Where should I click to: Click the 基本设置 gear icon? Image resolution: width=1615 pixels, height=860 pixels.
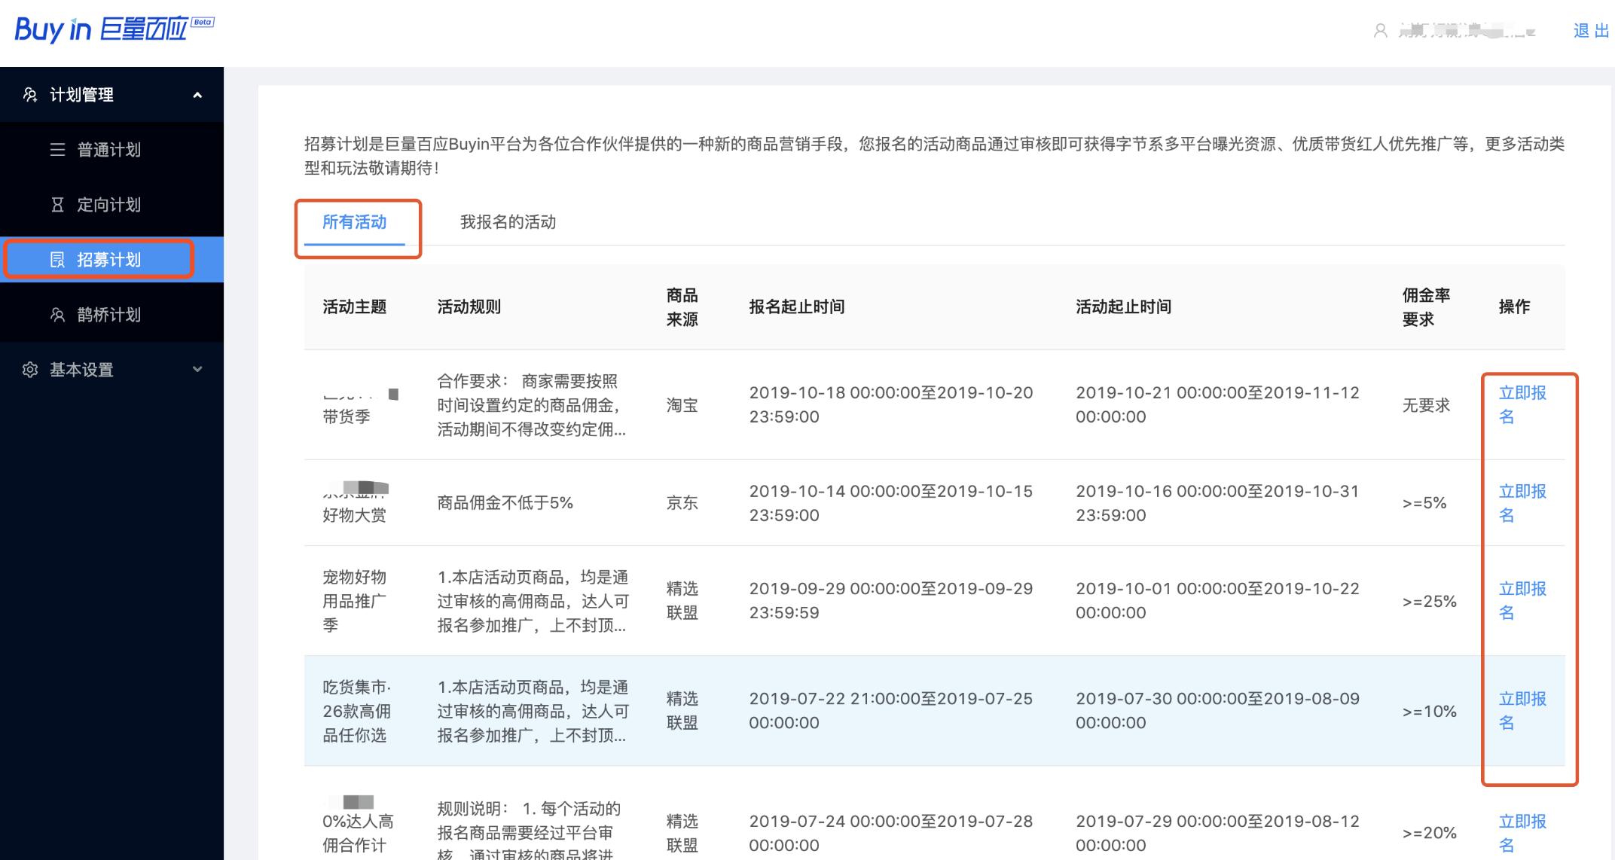click(30, 369)
